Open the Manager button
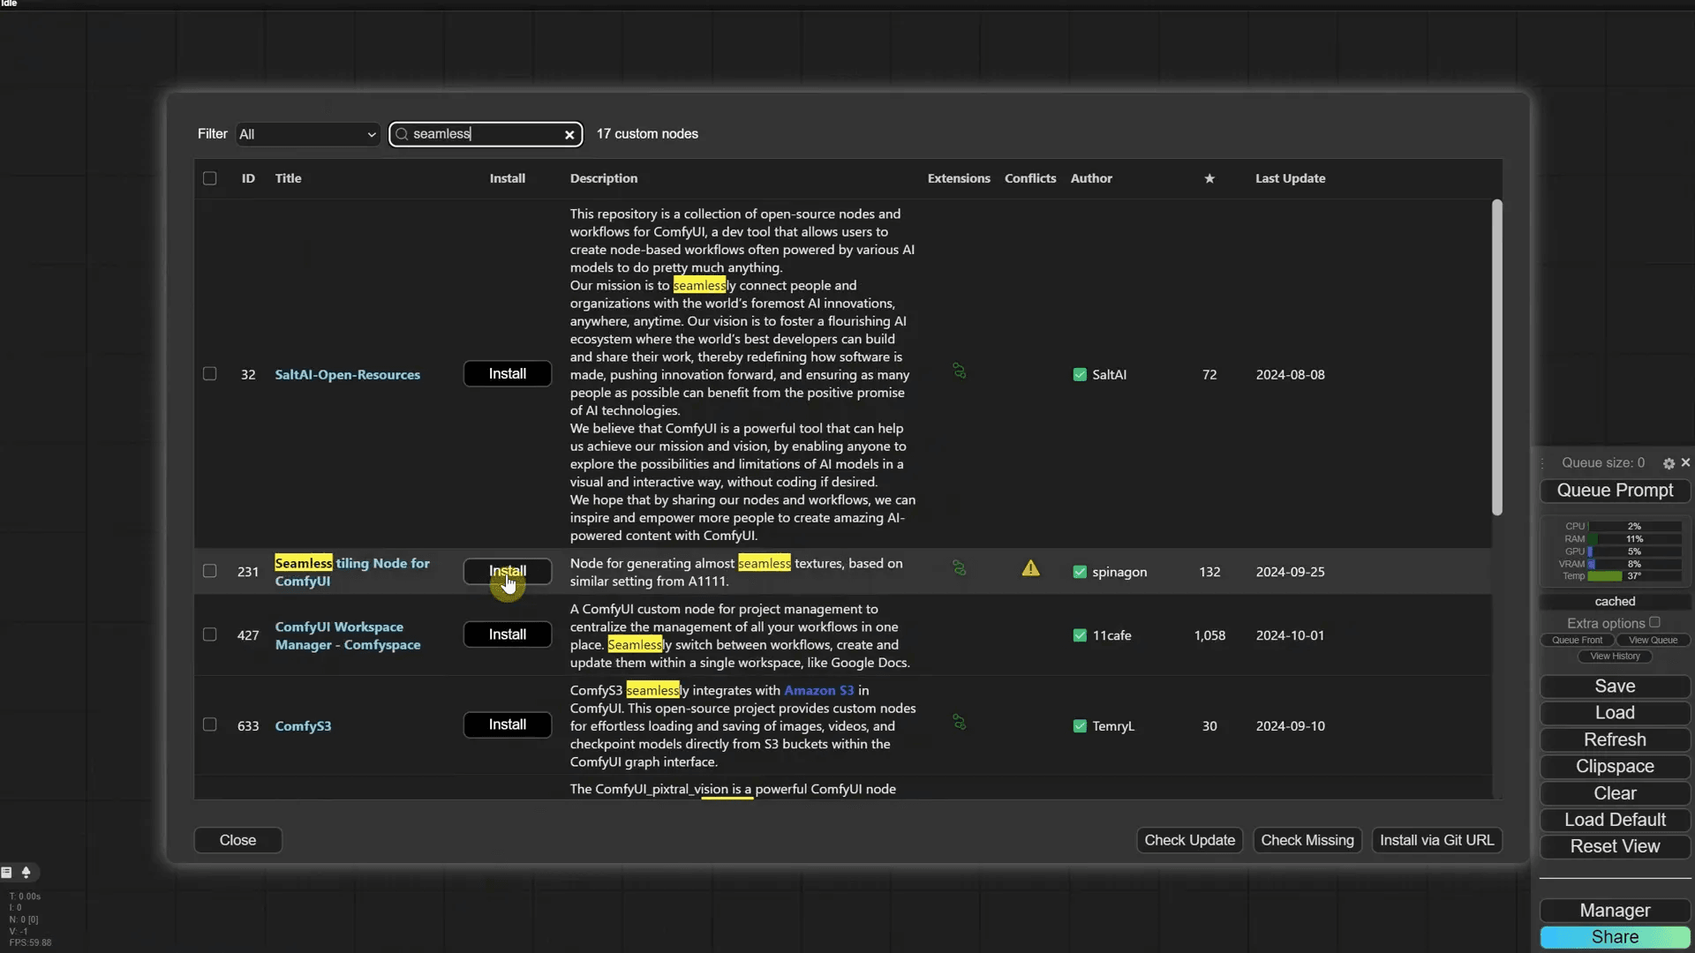 point(1615,911)
